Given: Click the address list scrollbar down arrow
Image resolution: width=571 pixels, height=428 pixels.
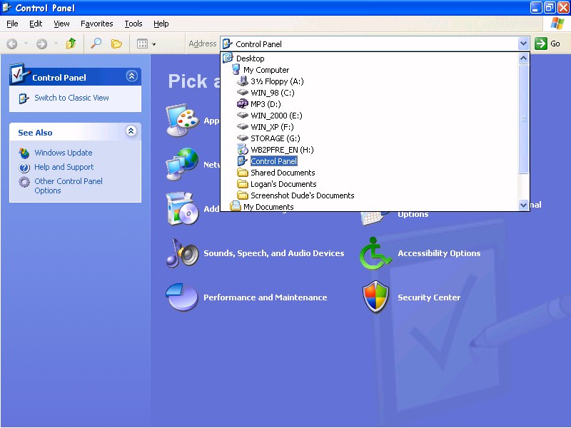Looking at the screenshot, I should click(x=524, y=205).
